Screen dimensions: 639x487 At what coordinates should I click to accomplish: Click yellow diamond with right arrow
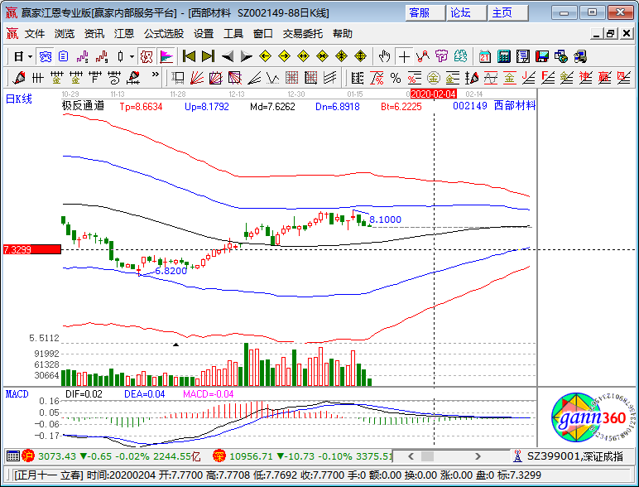(284, 56)
